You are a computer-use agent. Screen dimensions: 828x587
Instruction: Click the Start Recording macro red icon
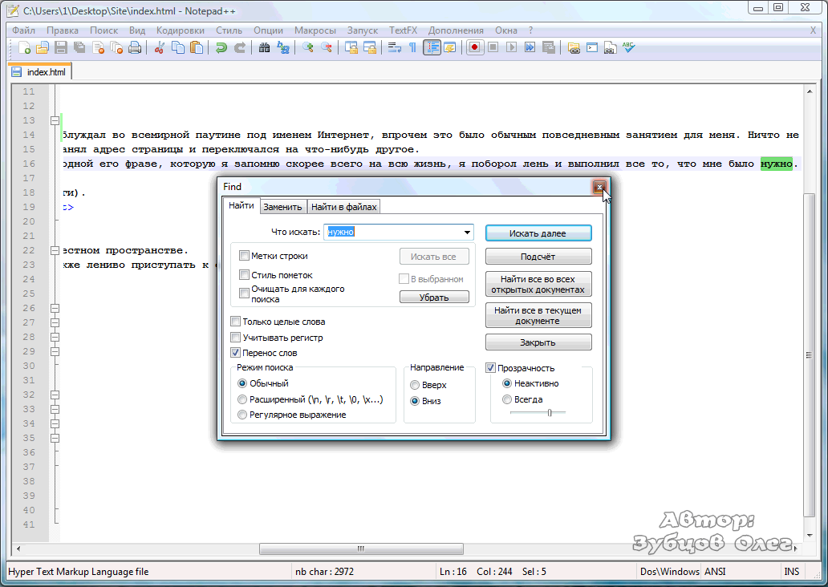[x=475, y=48]
